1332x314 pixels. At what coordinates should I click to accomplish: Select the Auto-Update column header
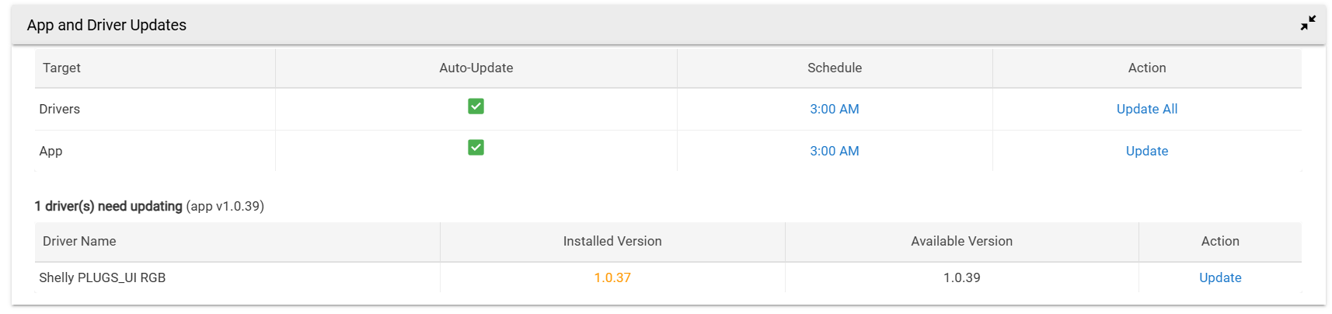[x=476, y=68]
